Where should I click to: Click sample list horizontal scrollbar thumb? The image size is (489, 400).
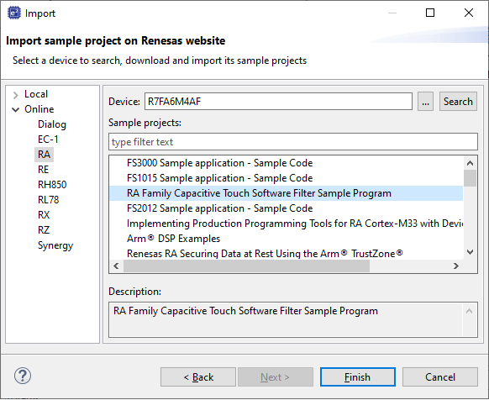(x=246, y=266)
